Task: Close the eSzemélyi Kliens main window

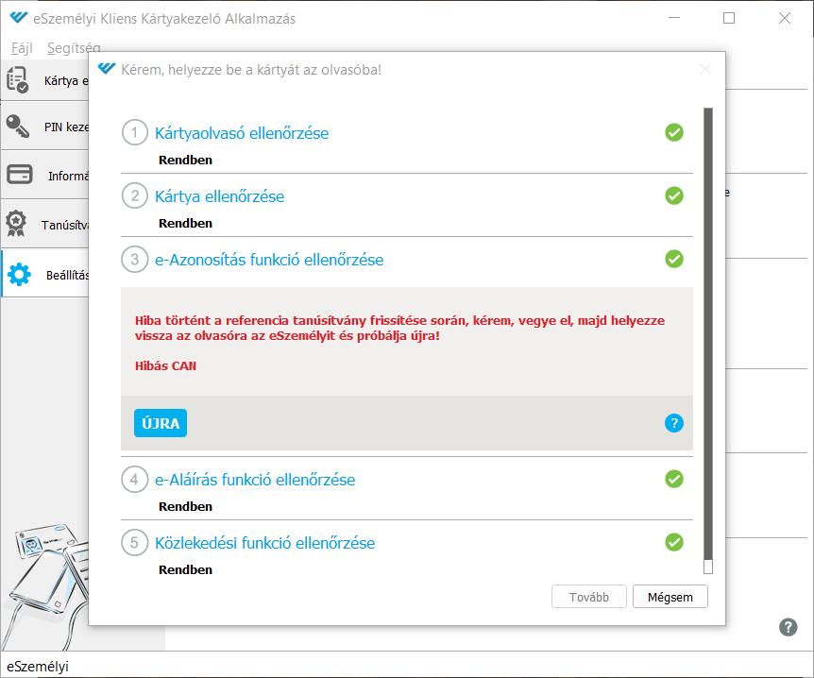Action: point(785,18)
